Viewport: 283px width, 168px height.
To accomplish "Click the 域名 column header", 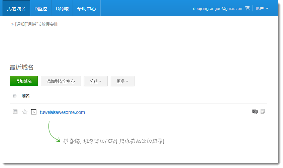I will point(25,96).
